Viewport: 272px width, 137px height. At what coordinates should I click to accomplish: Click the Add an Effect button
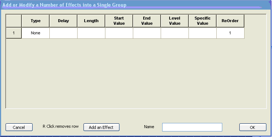tap(101, 127)
